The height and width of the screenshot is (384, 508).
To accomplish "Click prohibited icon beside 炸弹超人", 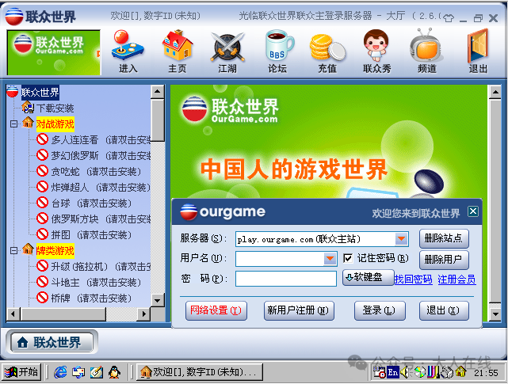I will click(43, 187).
